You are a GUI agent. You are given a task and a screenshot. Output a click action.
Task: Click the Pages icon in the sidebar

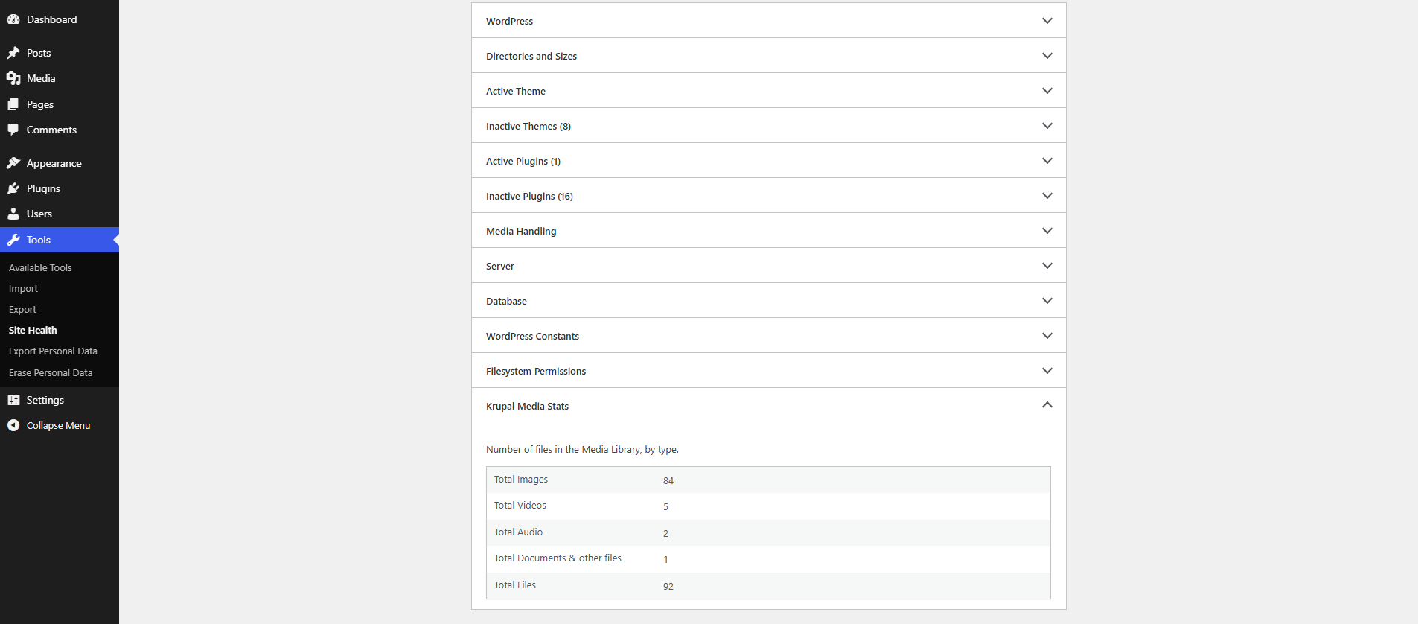pyautogui.click(x=13, y=104)
